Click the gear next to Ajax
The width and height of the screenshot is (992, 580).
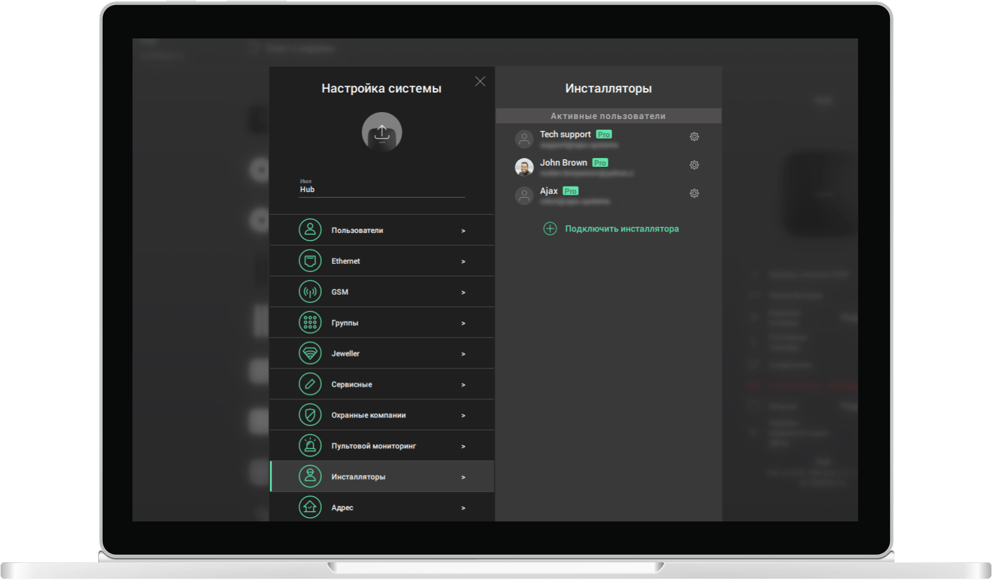pos(694,193)
